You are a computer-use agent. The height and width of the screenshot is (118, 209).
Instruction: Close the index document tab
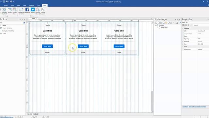click(x=37, y=19)
